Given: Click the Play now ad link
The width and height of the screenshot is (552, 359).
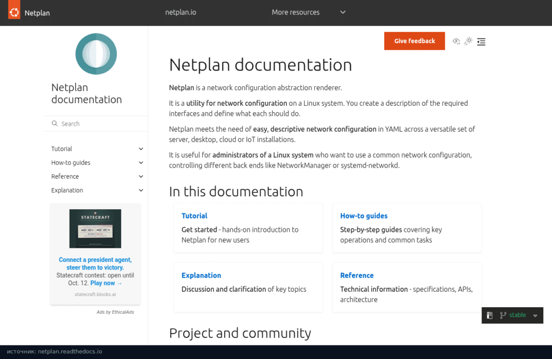Looking at the screenshot, I should tap(106, 284).
